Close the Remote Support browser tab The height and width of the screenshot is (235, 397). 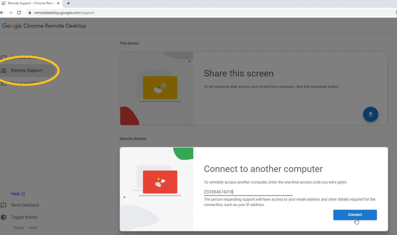(58, 3)
